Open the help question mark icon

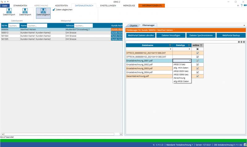pyautogui.click(x=242, y=6)
